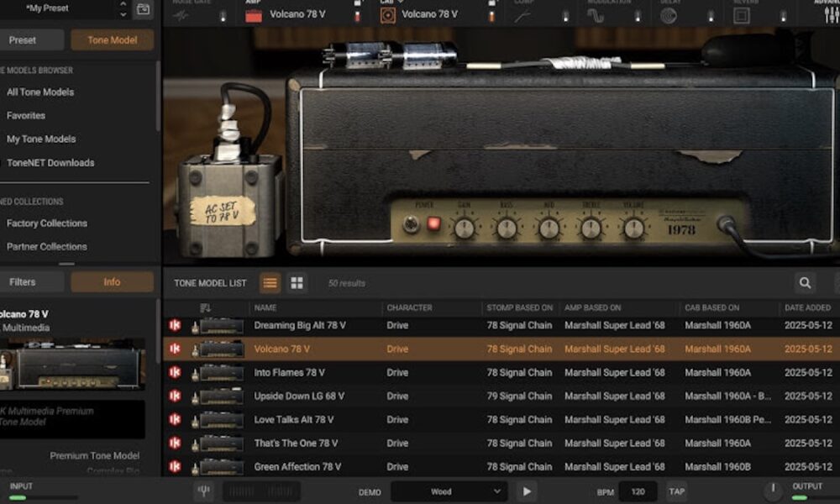Image resolution: width=840 pixels, height=504 pixels.
Task: Click the BPM field showing 120
Action: tap(638, 491)
